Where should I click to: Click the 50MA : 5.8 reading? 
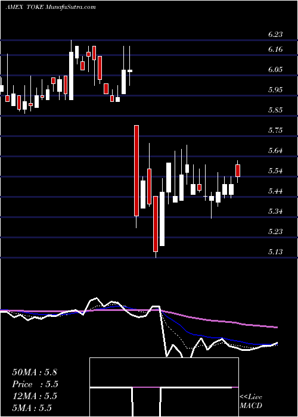[x=35, y=372]
